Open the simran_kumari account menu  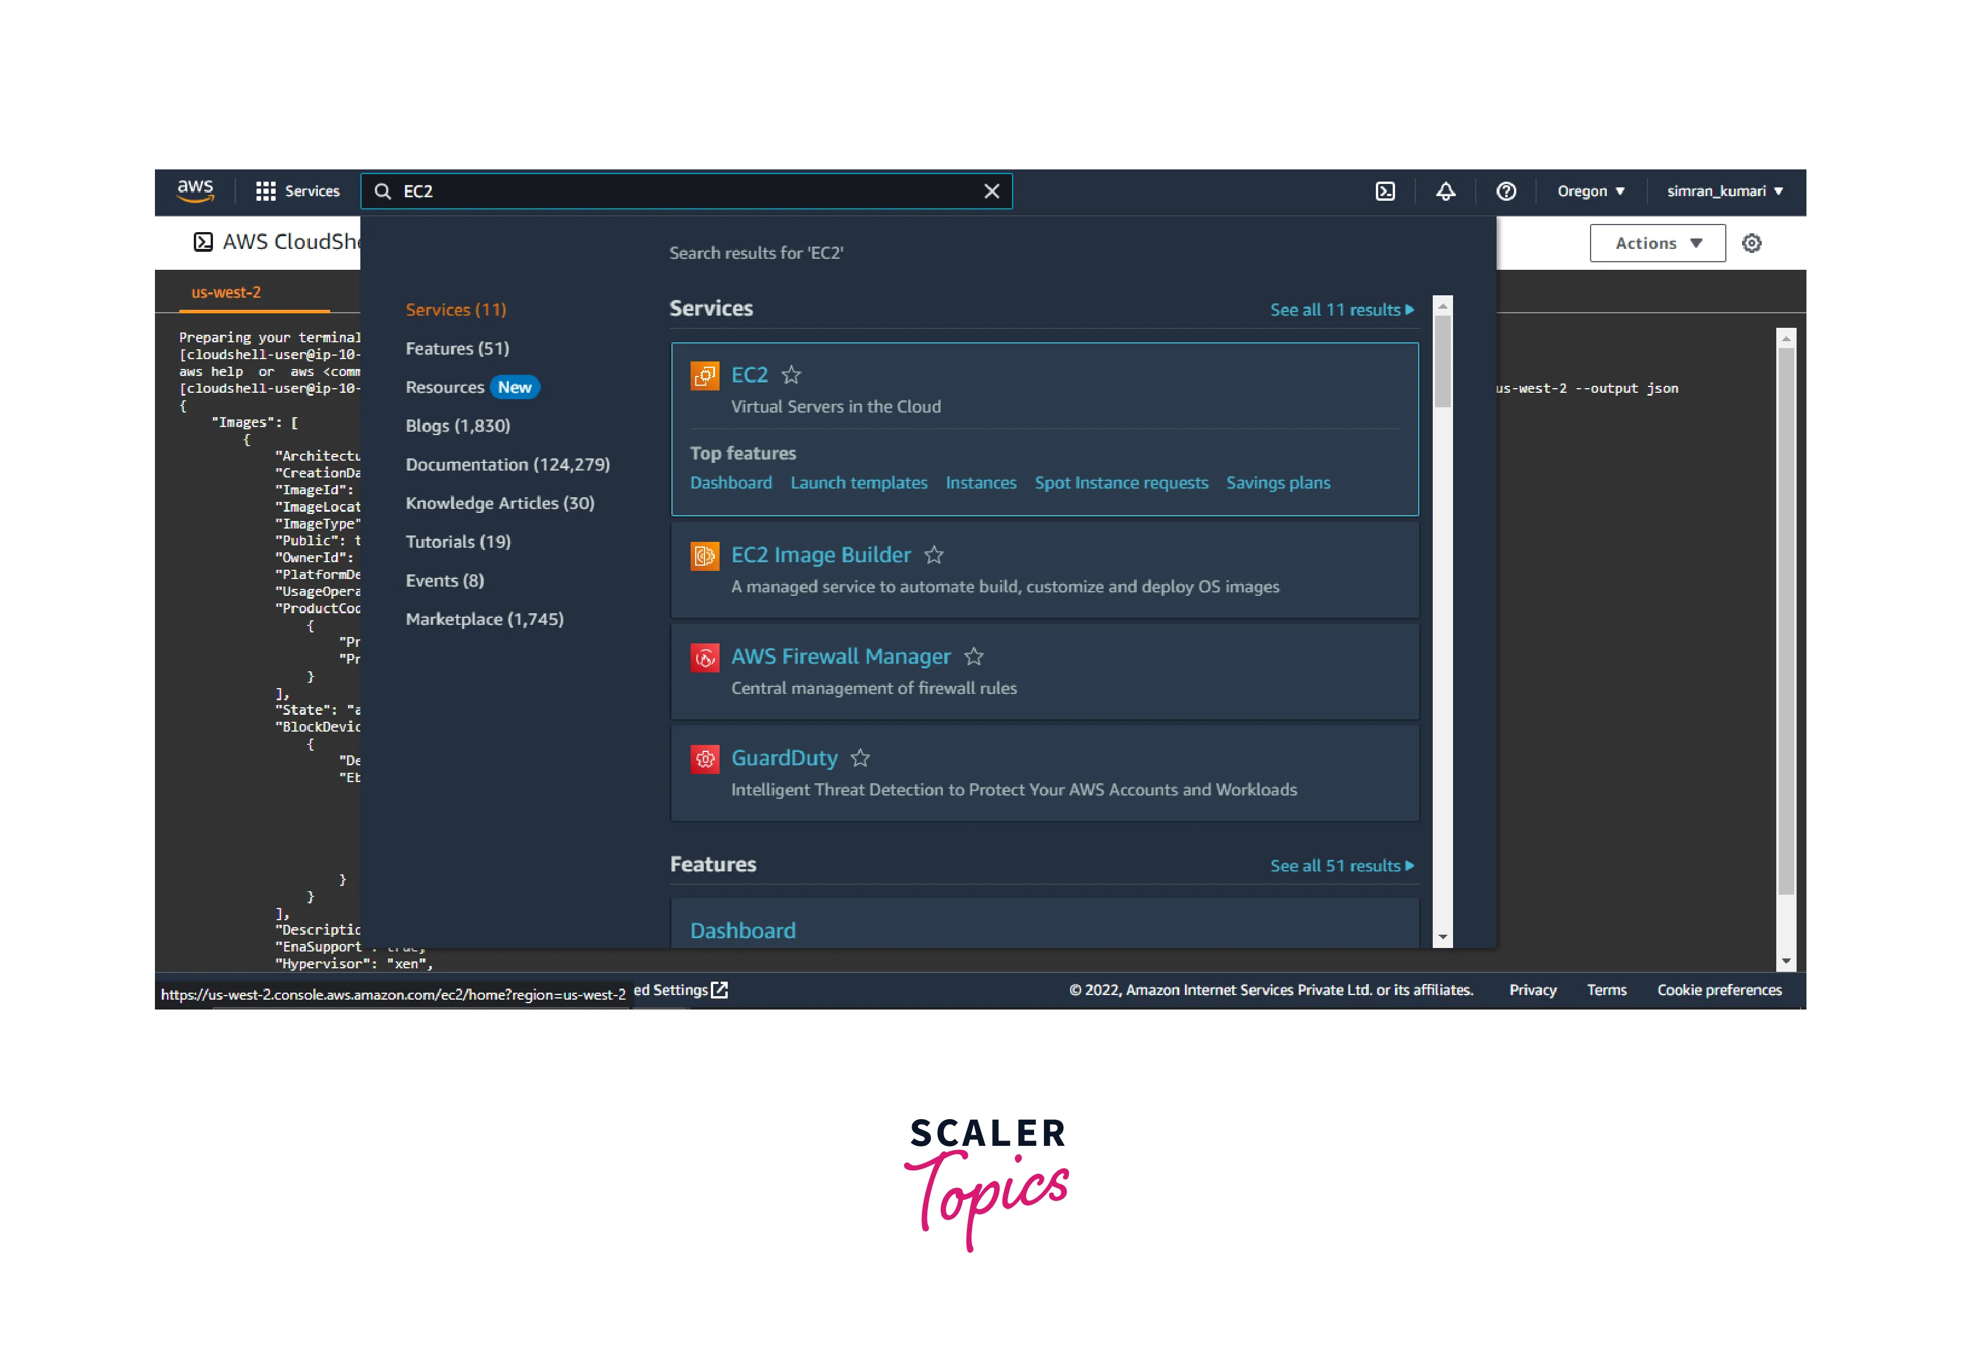(1724, 191)
